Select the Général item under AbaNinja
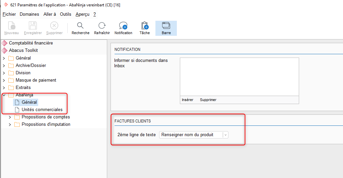Image resolution: width=343 pixels, height=178 pixels. point(29,102)
